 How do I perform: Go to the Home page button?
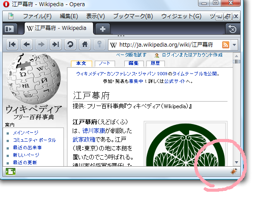pyautogui.click(x=85, y=44)
